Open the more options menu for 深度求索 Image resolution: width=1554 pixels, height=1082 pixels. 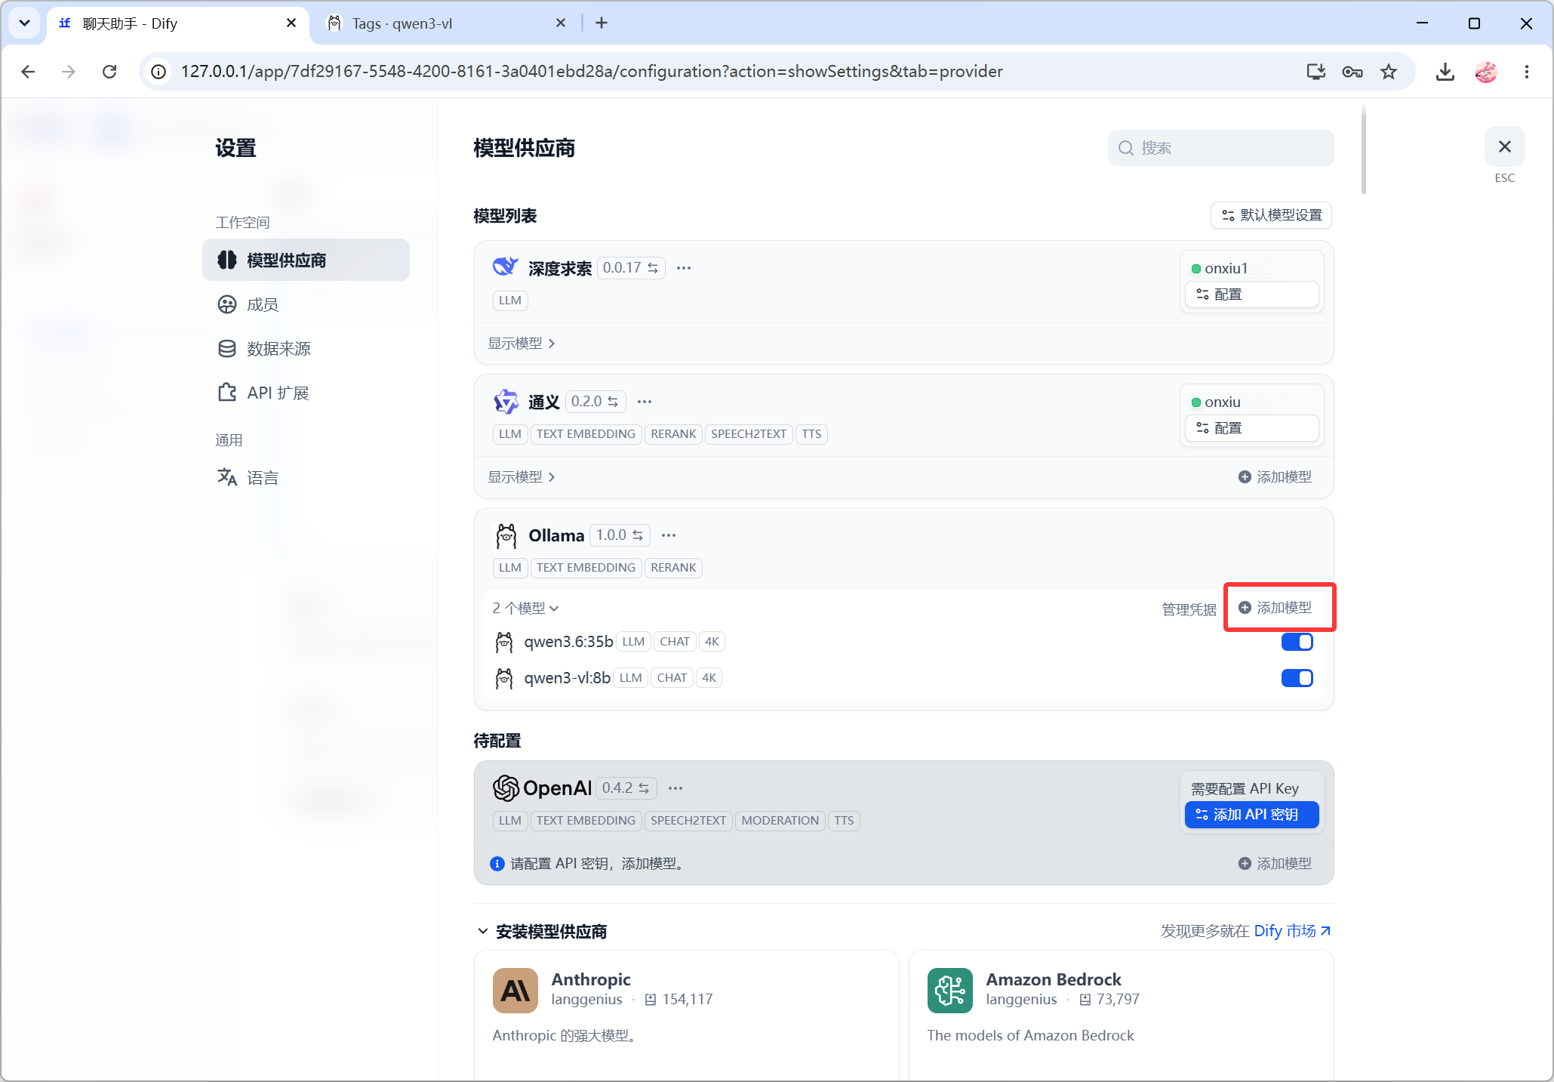pos(684,268)
